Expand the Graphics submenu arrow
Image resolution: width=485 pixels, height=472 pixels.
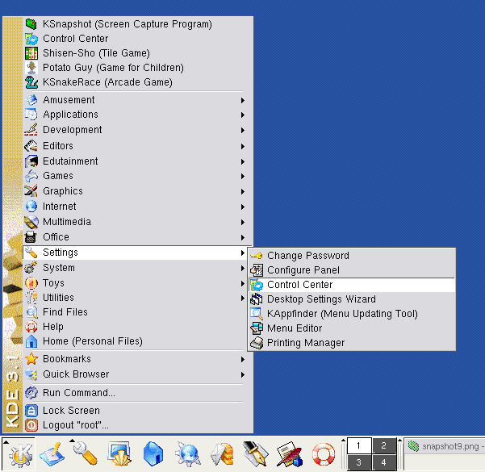[x=243, y=191]
